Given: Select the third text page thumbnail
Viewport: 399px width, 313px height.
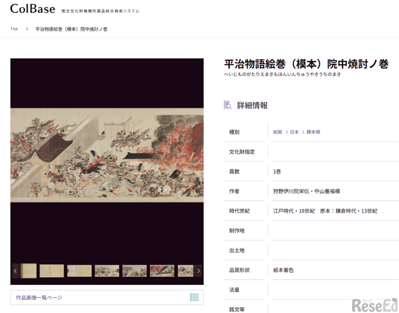Looking at the screenshot, I should click(79, 270).
